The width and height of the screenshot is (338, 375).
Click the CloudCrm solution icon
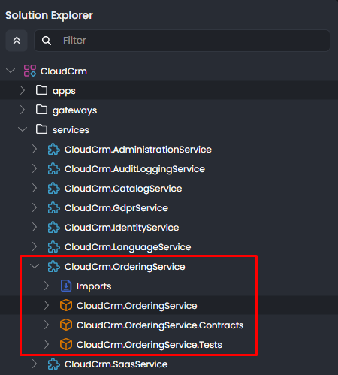tap(30, 71)
